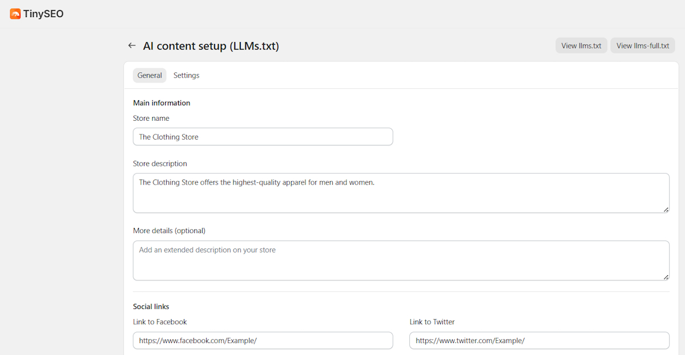Click the TinySEO logo icon

pyautogui.click(x=15, y=14)
